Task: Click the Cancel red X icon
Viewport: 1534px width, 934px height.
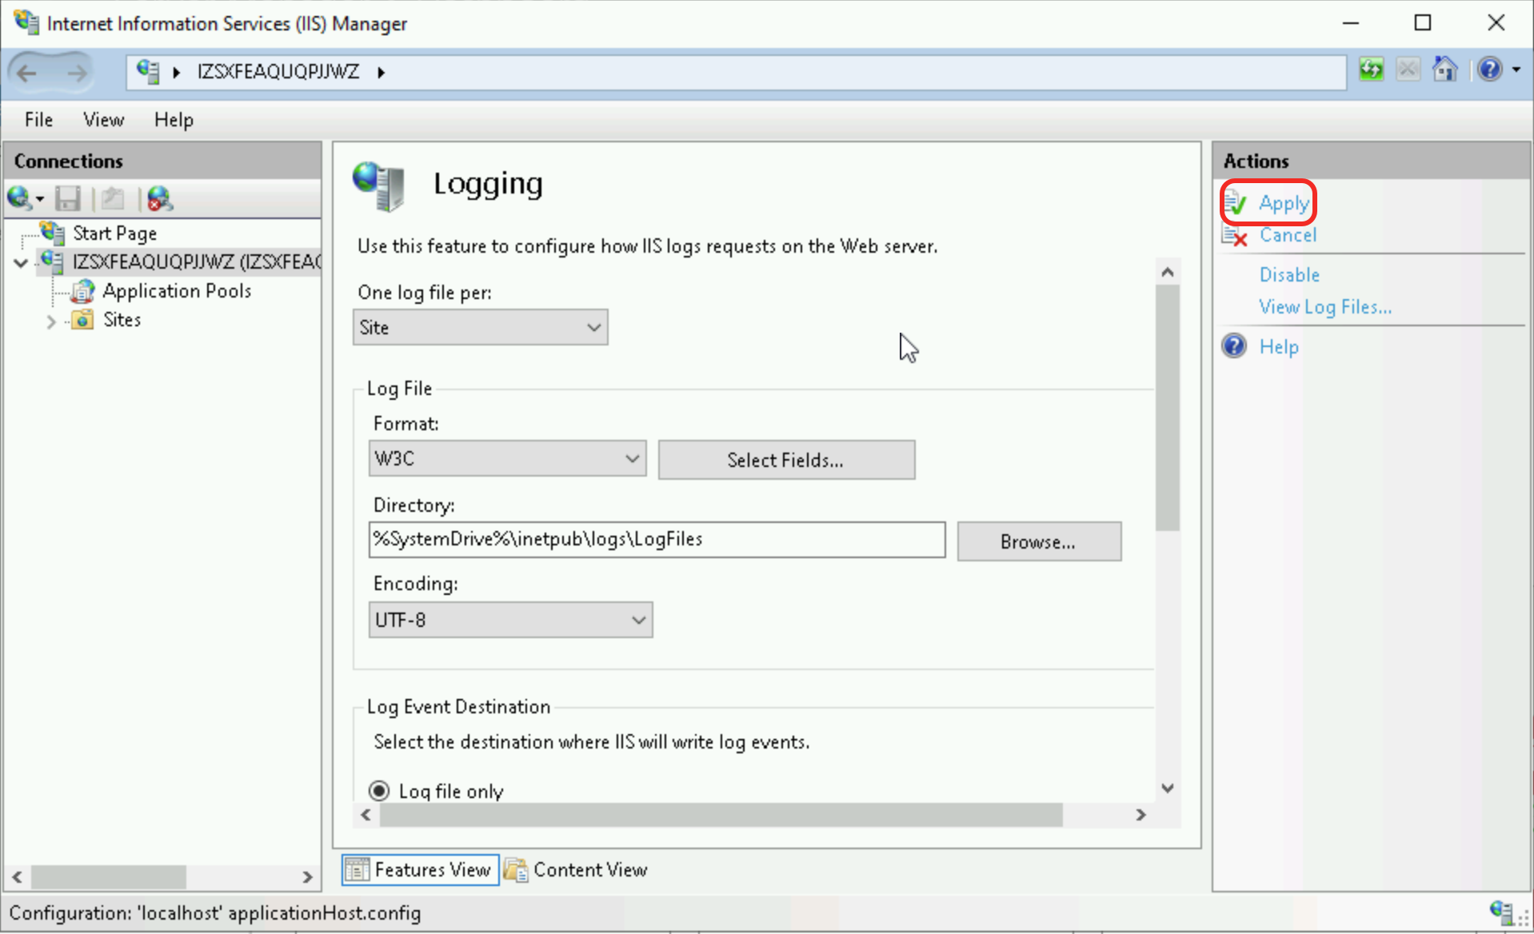Action: (x=1235, y=236)
